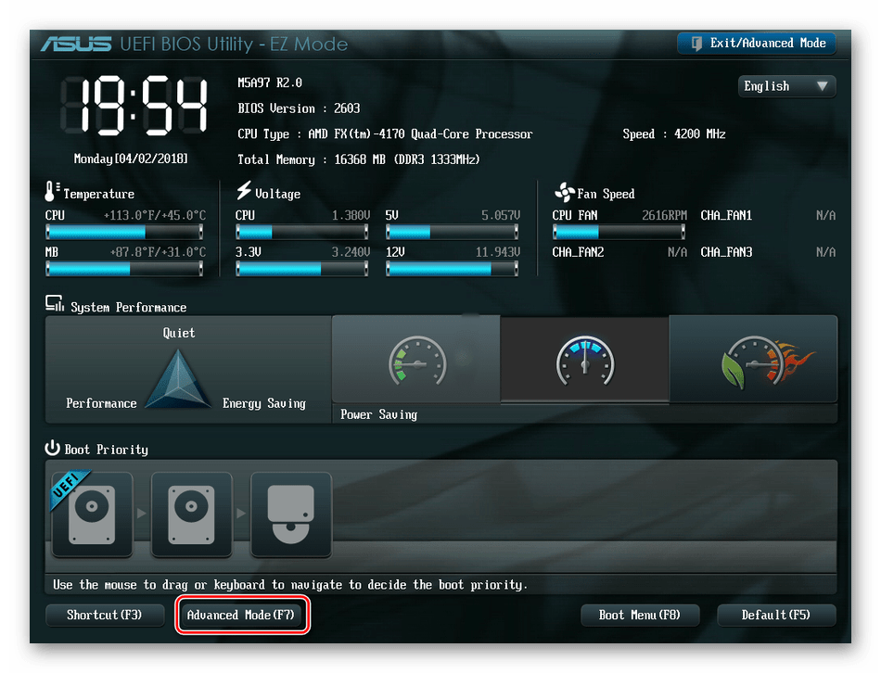This screenshot has width=881, height=673.
Task: Click the 12V voltage bar
Action: point(453,269)
